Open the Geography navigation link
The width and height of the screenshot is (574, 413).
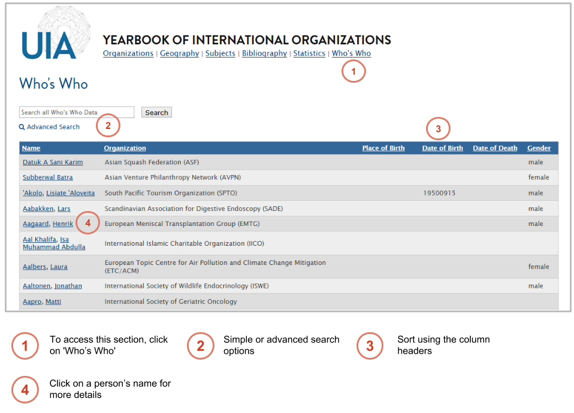point(179,53)
